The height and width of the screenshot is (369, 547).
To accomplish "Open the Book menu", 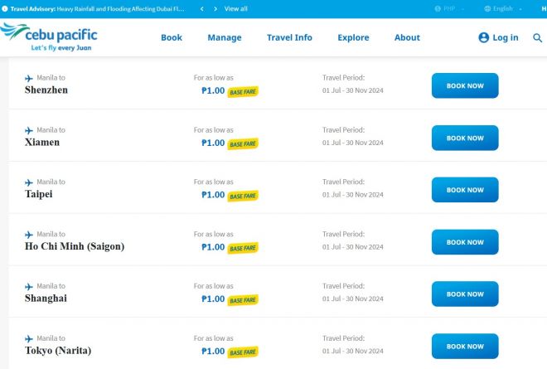I will [172, 37].
